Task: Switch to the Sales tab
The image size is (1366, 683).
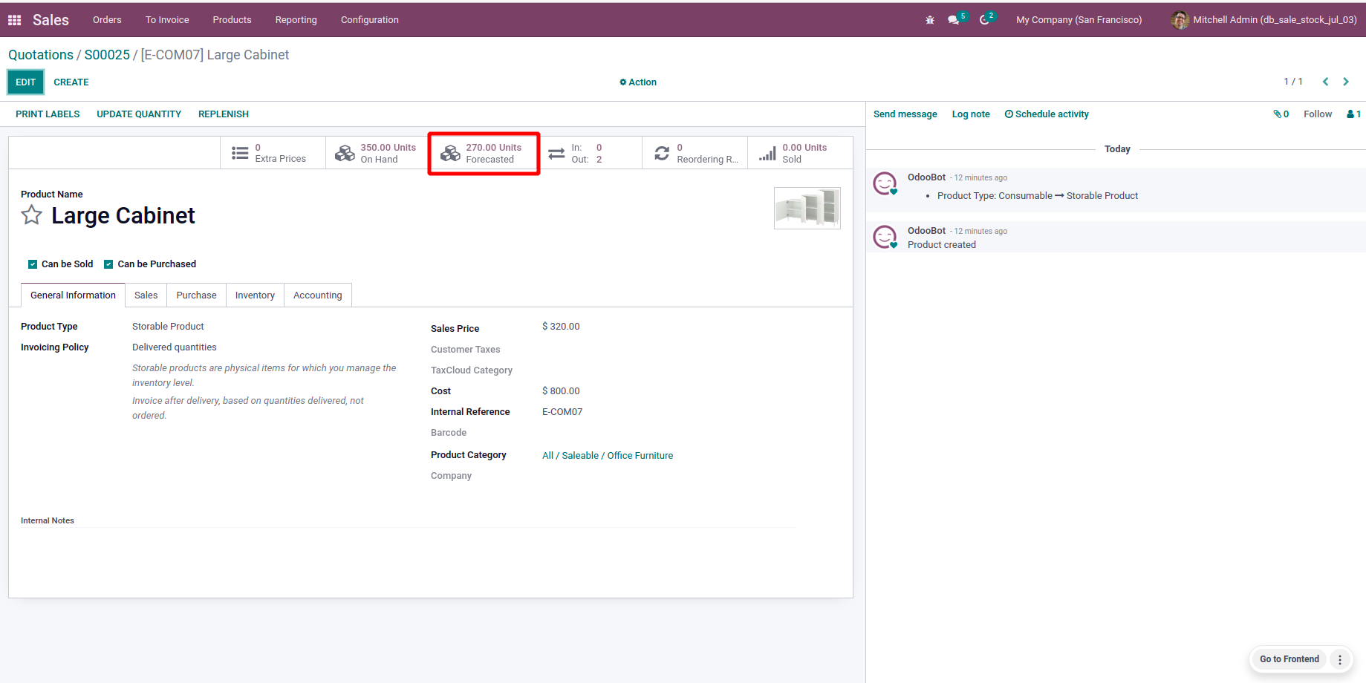Action: (146, 295)
